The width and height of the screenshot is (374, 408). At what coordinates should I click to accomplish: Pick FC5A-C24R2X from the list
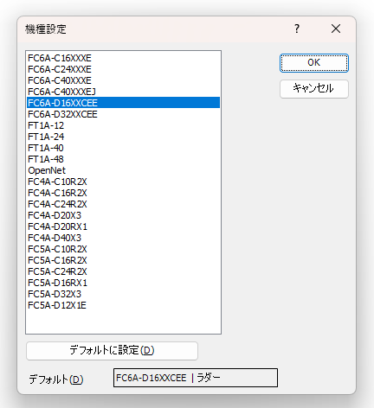tap(123, 271)
